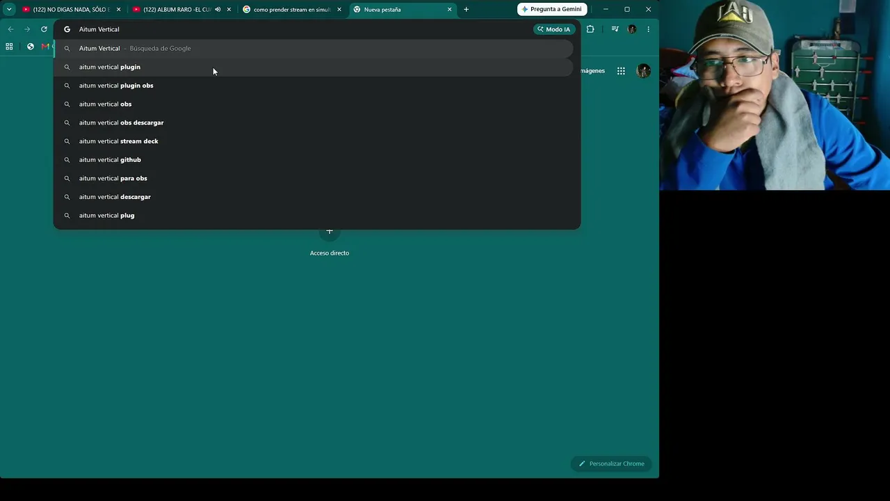Image resolution: width=890 pixels, height=501 pixels.
Task: Open the globe bookmark in the bookmarks bar
Action: tap(31, 47)
